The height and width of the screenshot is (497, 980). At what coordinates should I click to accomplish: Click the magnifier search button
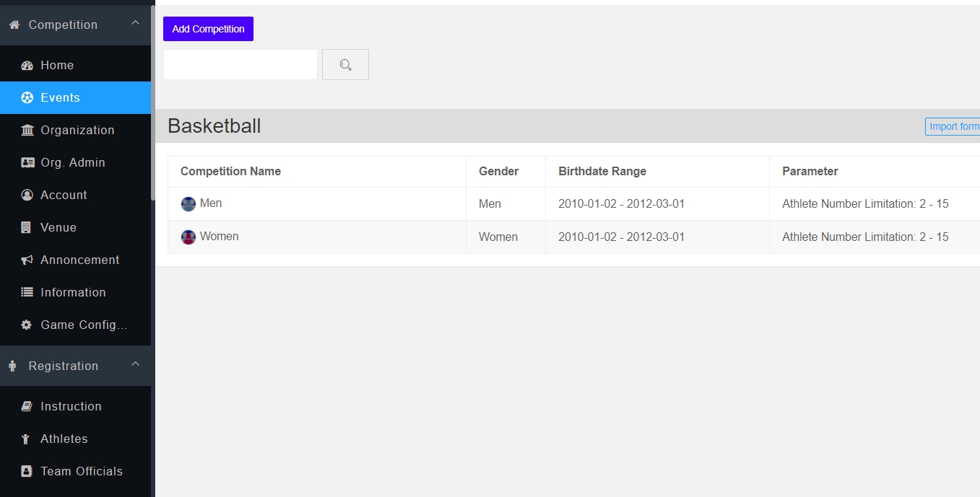pyautogui.click(x=345, y=65)
